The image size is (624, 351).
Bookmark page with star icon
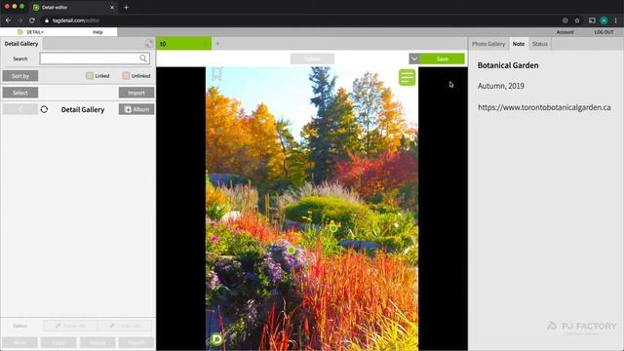click(x=577, y=20)
